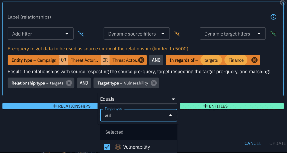Close the filter configuration panel

(x=283, y=3)
